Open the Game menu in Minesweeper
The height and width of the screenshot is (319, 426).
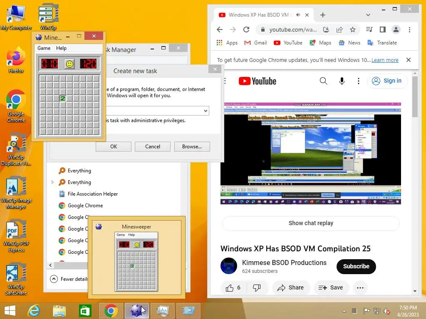44,48
